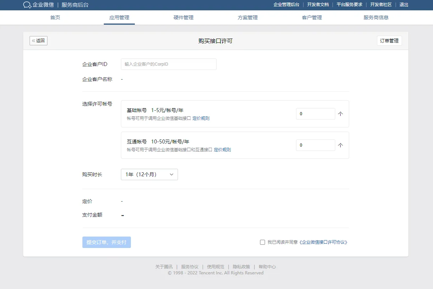Viewport: 433px width, 289px height.
Task: Open 定价规则 link for 互通帐号
Action: coord(222,150)
